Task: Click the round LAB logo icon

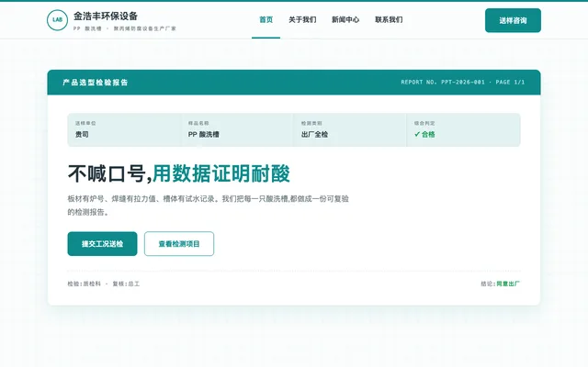Action: pyautogui.click(x=57, y=20)
